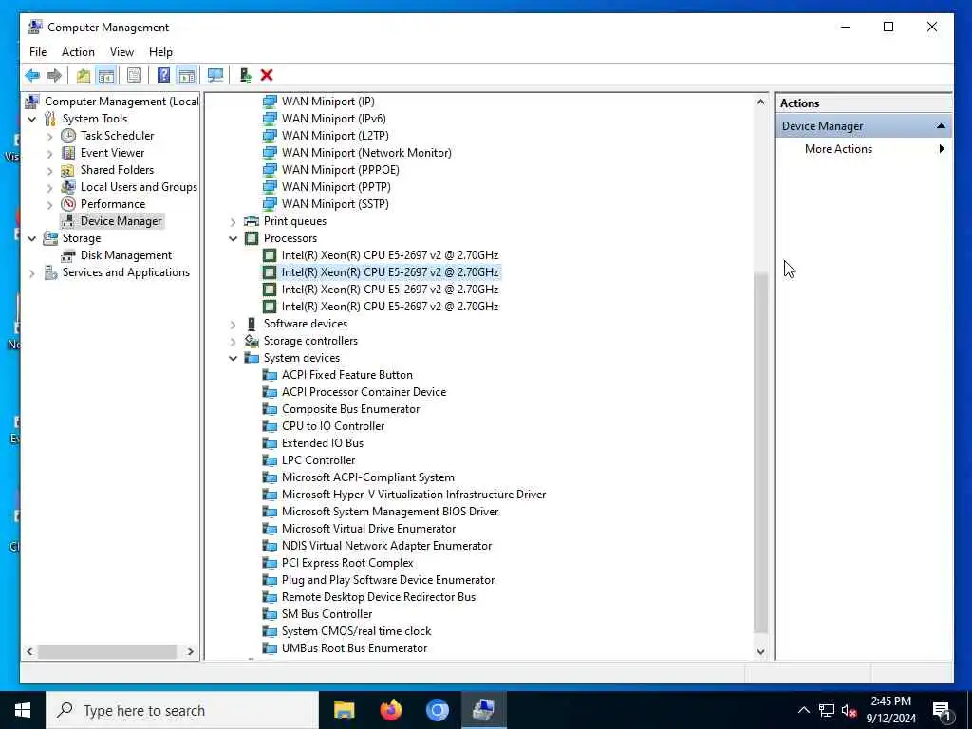
Task: Click the blue Back arrow in toolbar
Action: click(32, 76)
